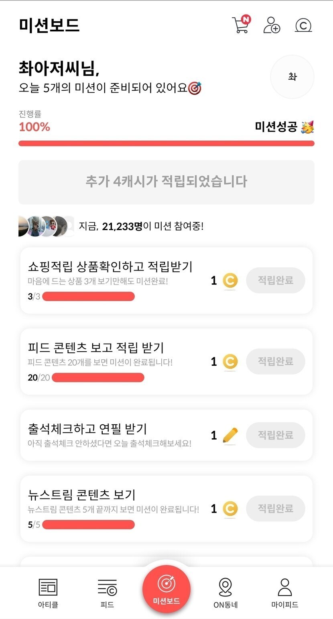Viewport: 333px width, 619px height.
Task: Switch to the 피드 tab
Action: (x=107, y=593)
